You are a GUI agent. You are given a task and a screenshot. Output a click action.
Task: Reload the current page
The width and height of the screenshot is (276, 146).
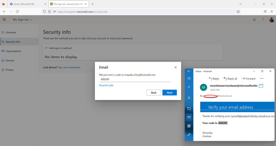[x=17, y=12]
